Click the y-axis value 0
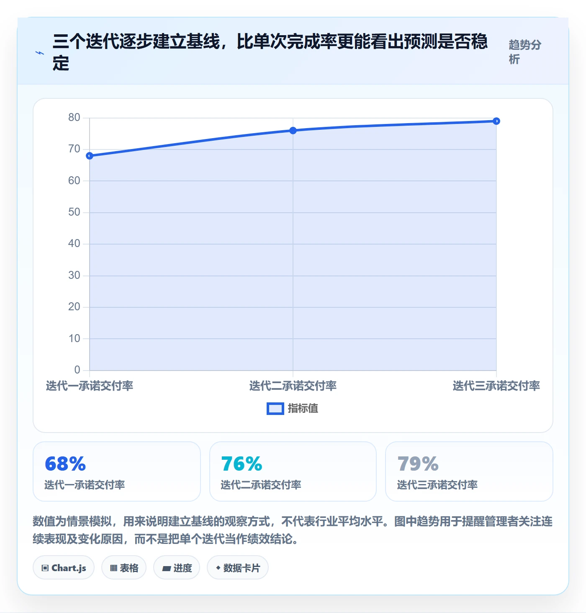The height and width of the screenshot is (613, 586). click(x=77, y=370)
